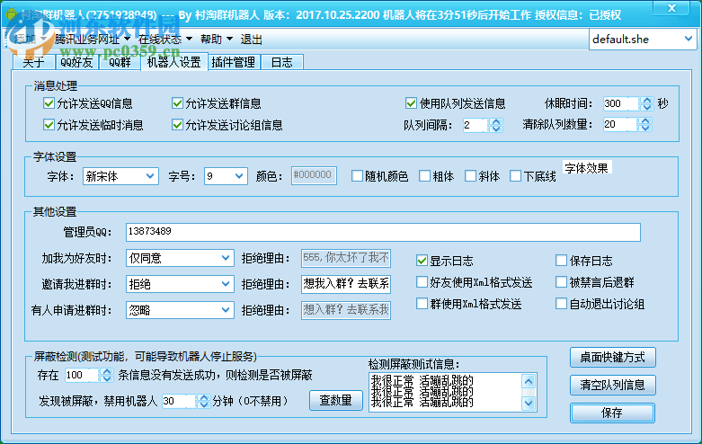This screenshot has width=702, height=444.
Task: Decrease 队列间隔 with spinner down arrow
Action: tap(495, 129)
